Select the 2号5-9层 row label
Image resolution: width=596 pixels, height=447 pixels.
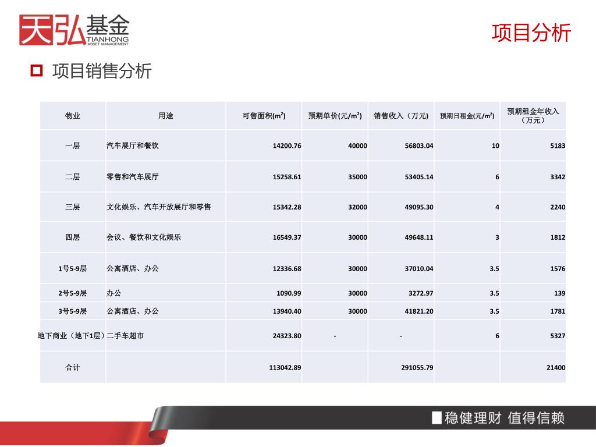pyautogui.click(x=73, y=293)
